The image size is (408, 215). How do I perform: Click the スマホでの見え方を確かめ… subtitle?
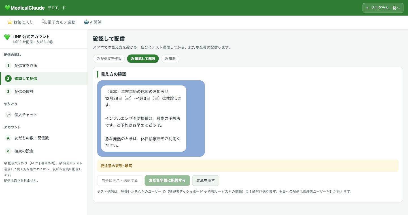[x=162, y=47]
